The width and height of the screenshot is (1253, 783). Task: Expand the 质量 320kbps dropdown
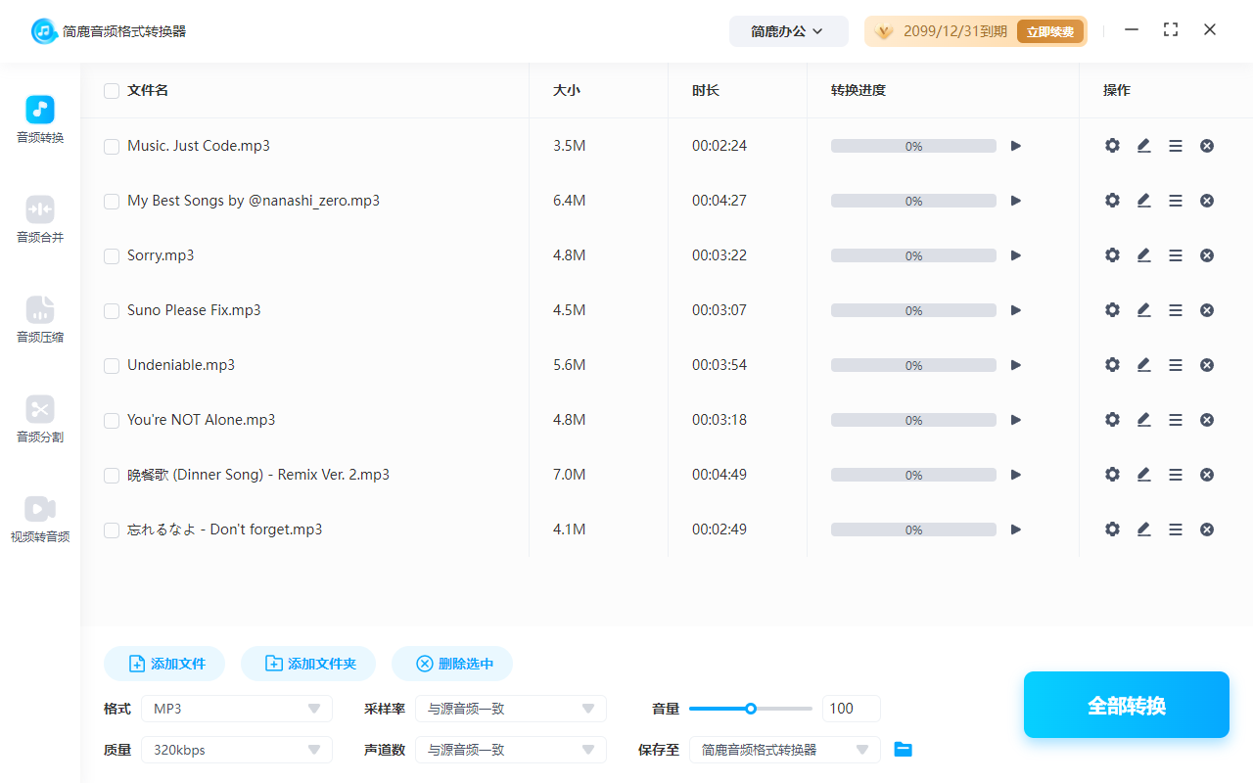click(x=237, y=750)
